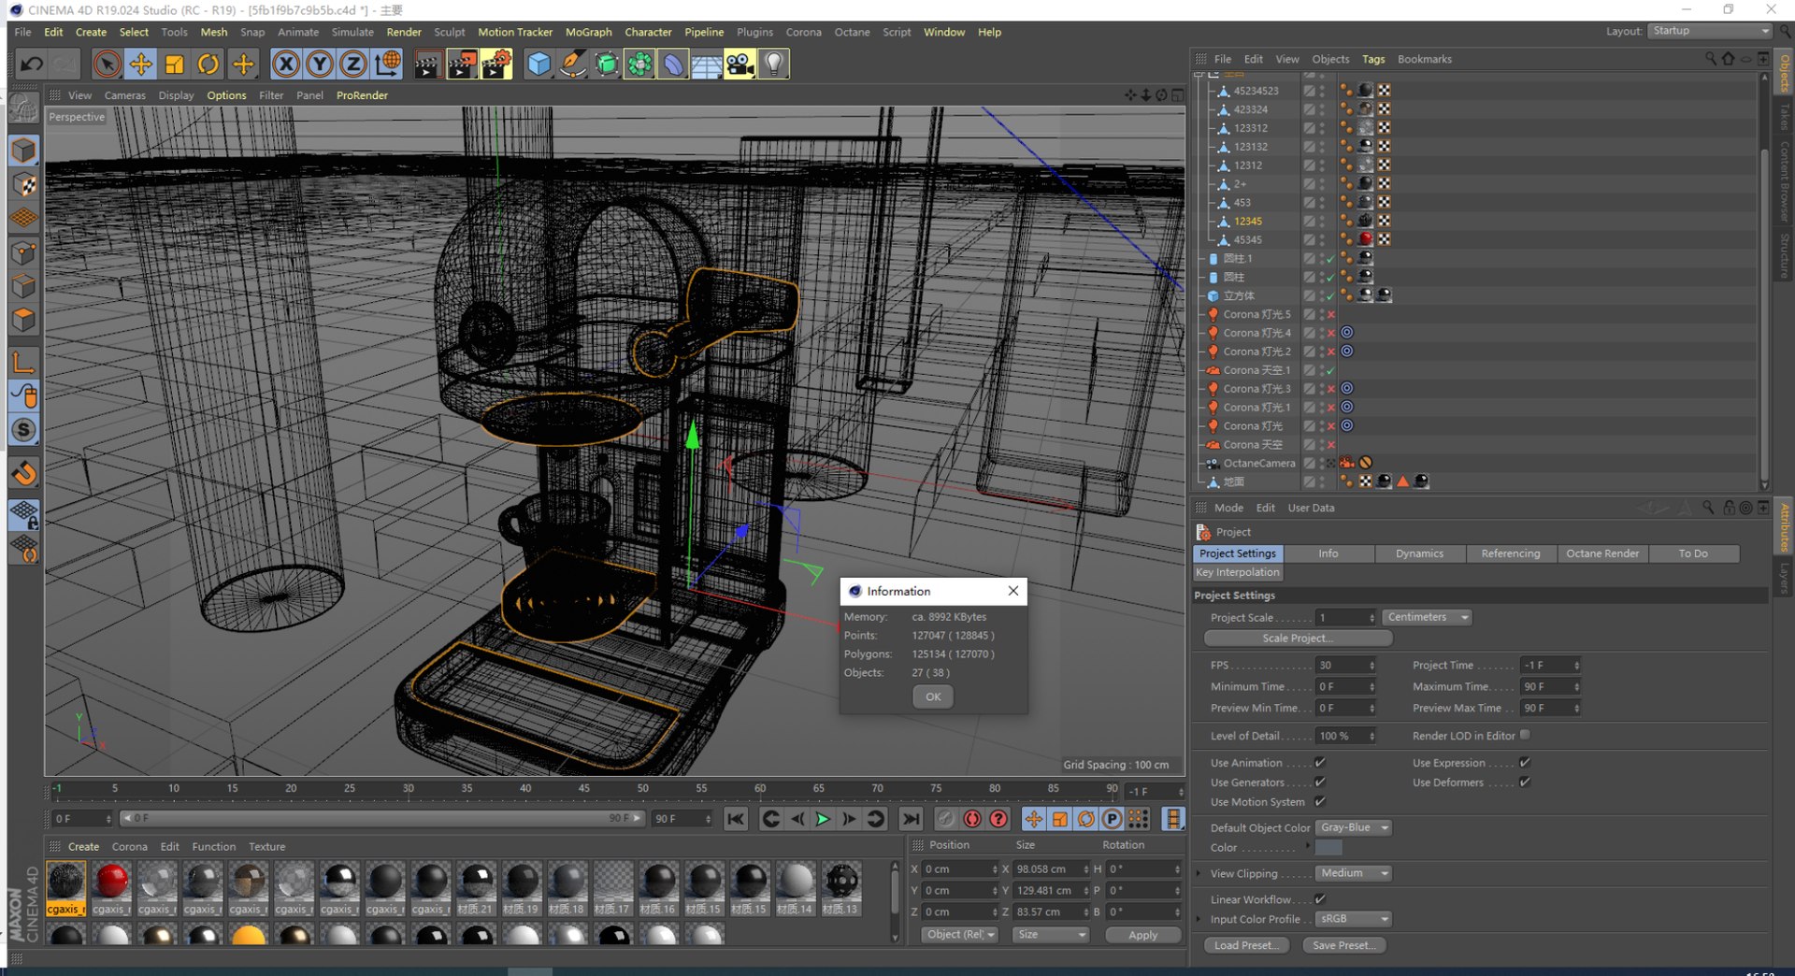Viewport: 1795px width, 976px height.
Task: Select the Scale tool icon
Action: click(175, 64)
